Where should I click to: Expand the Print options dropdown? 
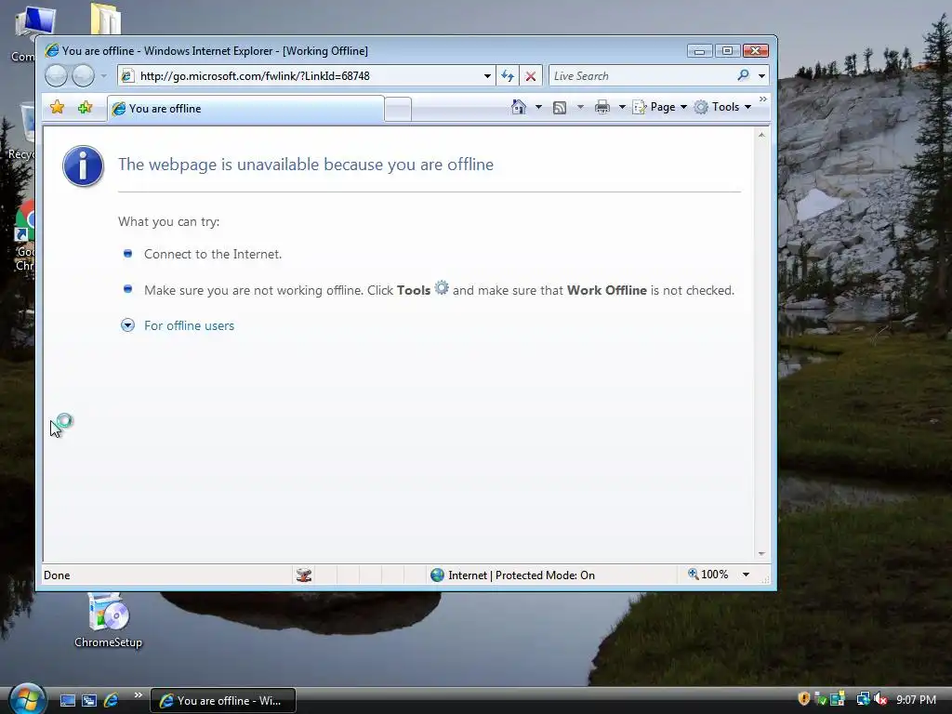pyautogui.click(x=622, y=108)
